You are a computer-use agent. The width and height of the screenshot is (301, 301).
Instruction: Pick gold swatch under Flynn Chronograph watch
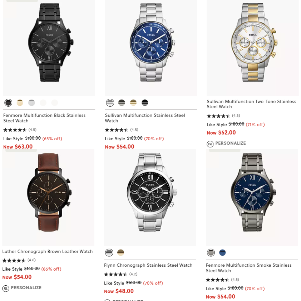pyautogui.click(x=121, y=253)
